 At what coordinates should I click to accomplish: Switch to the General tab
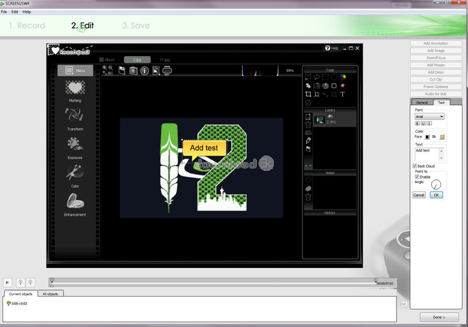pyautogui.click(x=422, y=102)
